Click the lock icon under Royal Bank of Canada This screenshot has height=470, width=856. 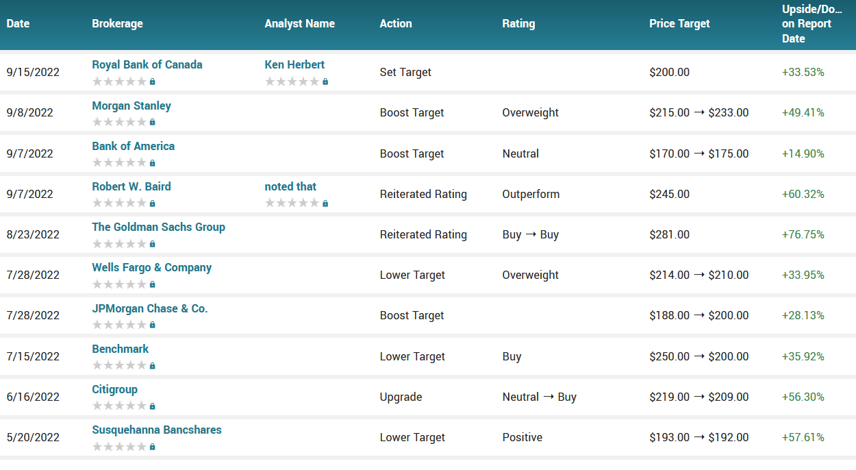(x=152, y=82)
